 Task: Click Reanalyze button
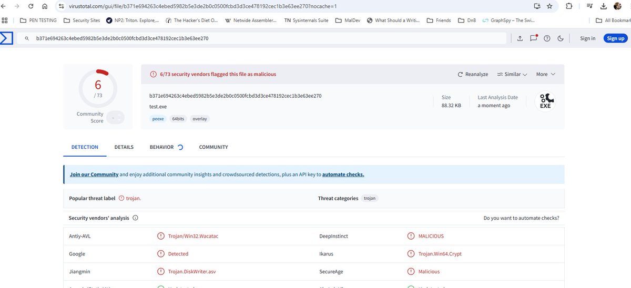473,74
